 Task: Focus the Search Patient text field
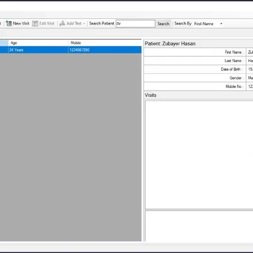click(135, 24)
